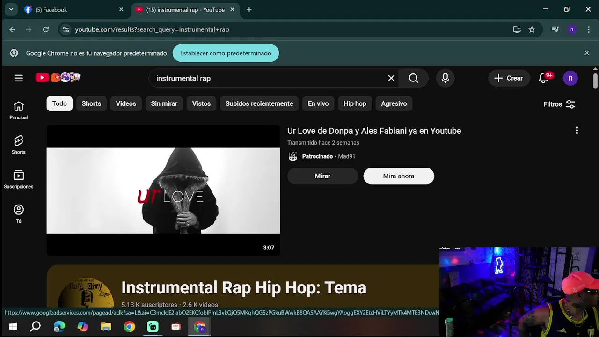Open the Chrome three-dot menu
599x337 pixels.
(x=589, y=29)
